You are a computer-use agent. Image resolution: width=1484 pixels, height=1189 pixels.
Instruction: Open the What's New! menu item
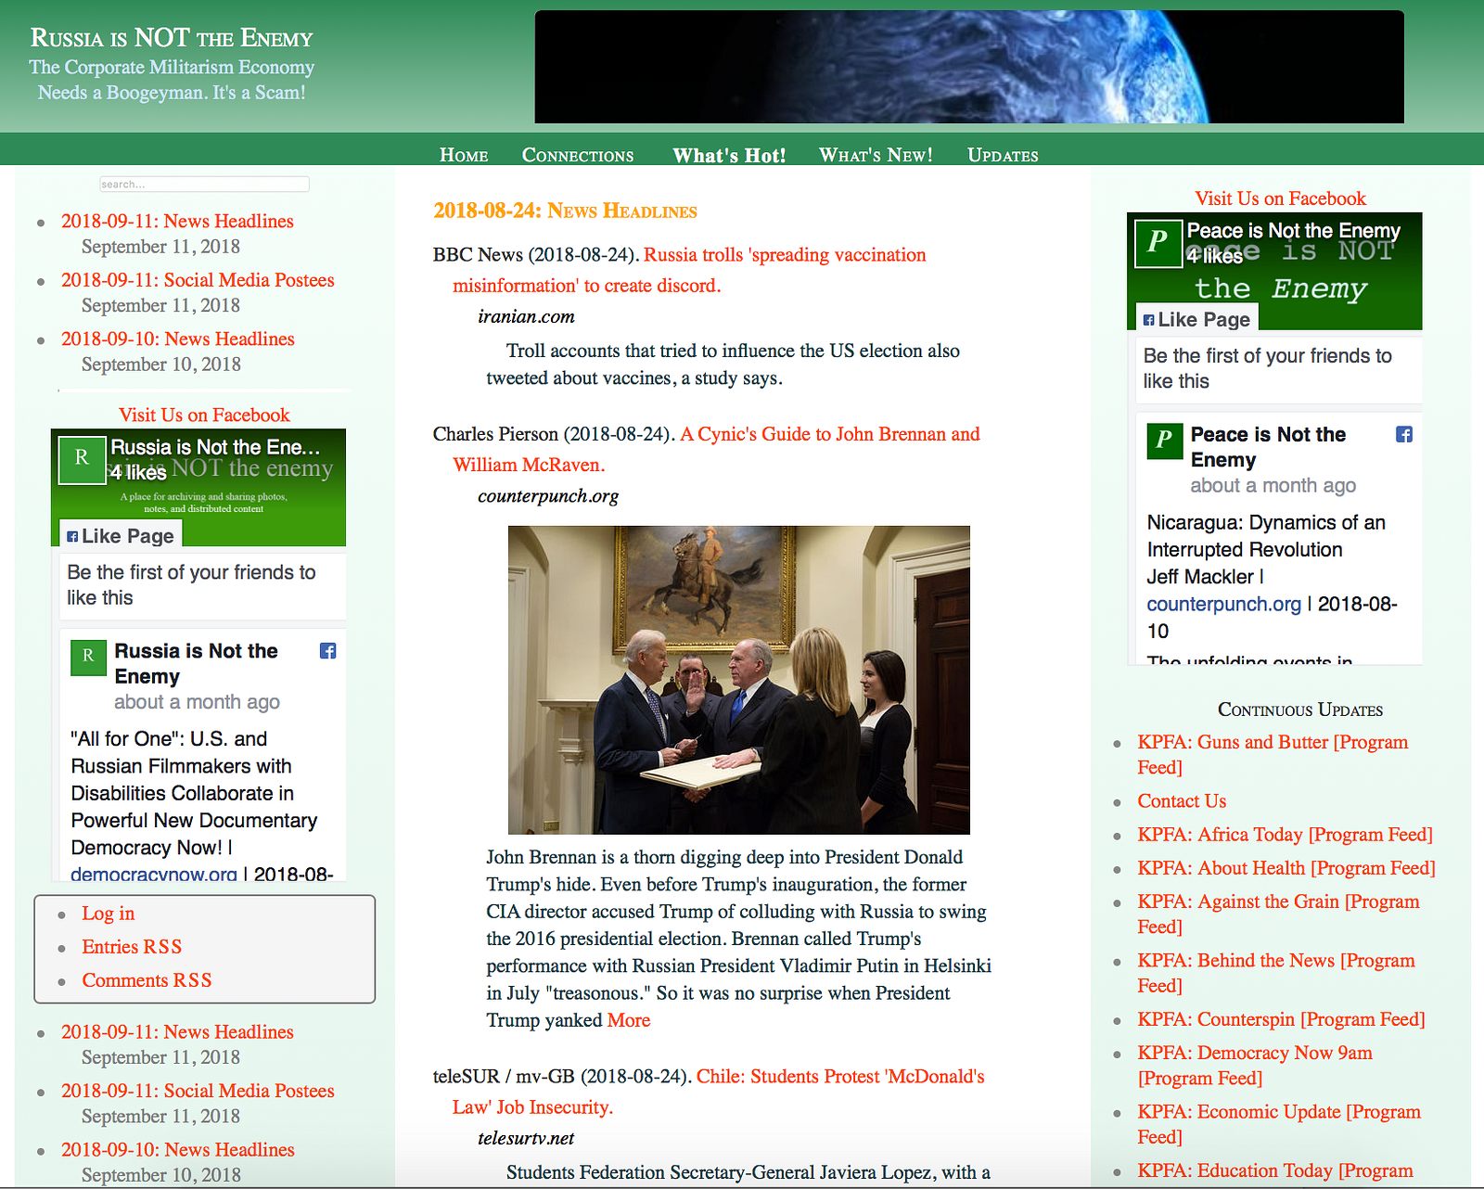(876, 155)
